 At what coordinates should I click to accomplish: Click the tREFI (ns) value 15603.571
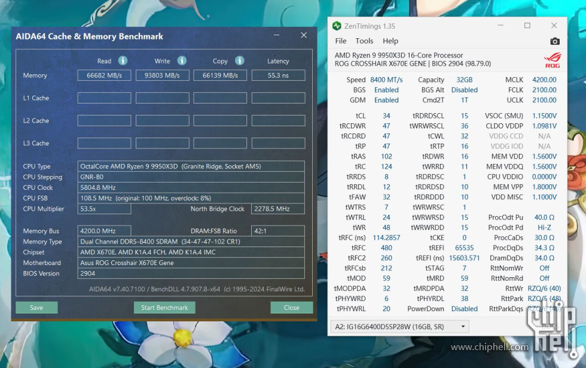465,258
